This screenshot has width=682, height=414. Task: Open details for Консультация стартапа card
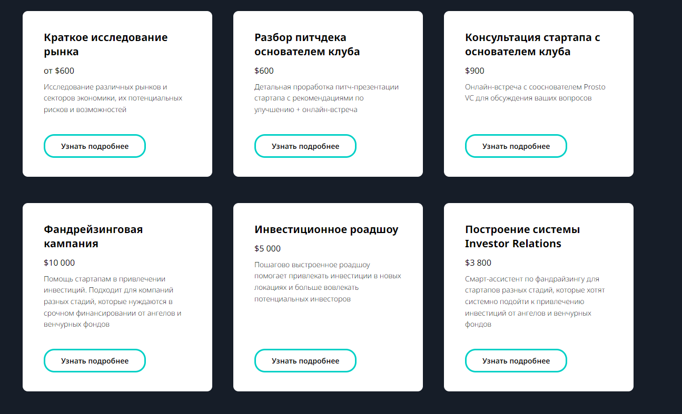tap(516, 146)
